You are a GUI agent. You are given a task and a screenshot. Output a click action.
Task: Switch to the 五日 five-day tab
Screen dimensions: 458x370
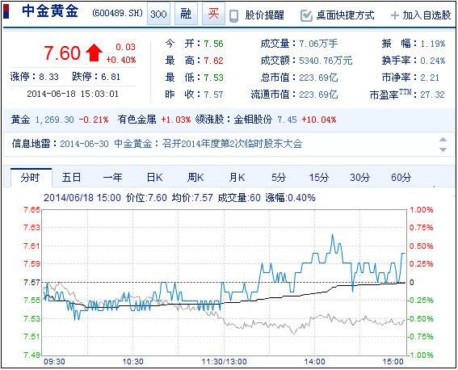[x=71, y=178]
